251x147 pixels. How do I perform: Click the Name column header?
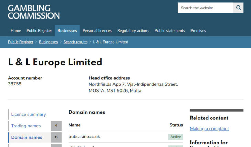point(75,125)
